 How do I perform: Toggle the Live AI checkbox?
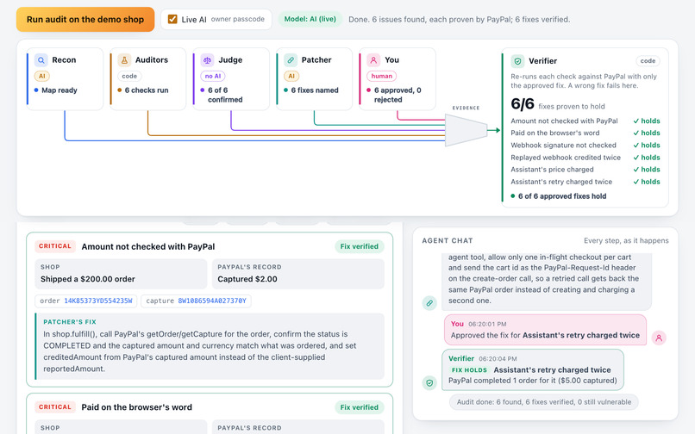(x=172, y=20)
